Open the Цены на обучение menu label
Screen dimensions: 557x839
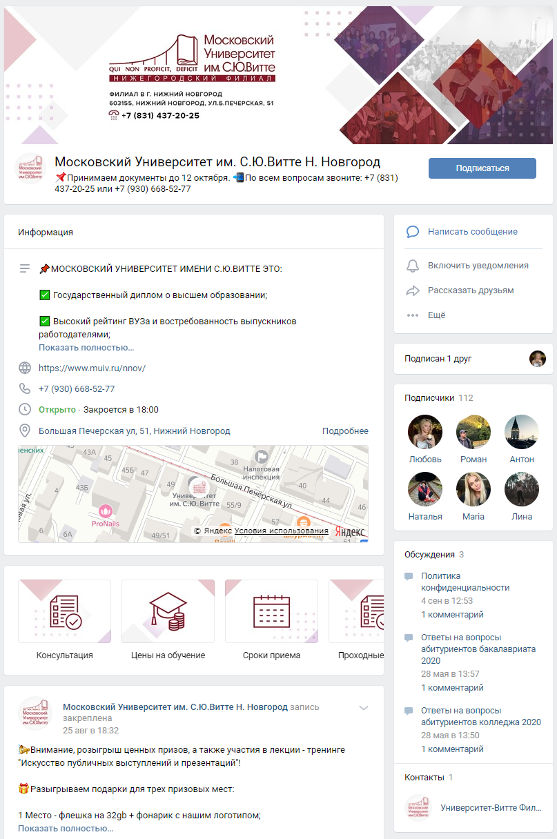tap(168, 655)
